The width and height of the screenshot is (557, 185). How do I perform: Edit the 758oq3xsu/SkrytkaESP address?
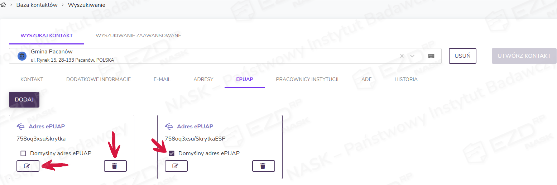[176, 166]
